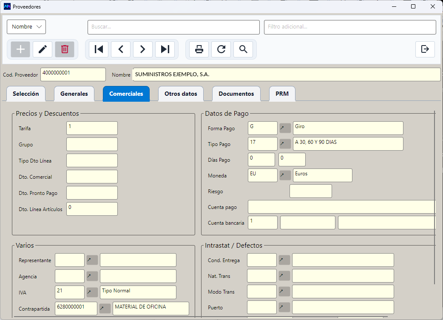The width and height of the screenshot is (443, 320).
Task: Click the pencil edit icon
Action: (x=43, y=49)
